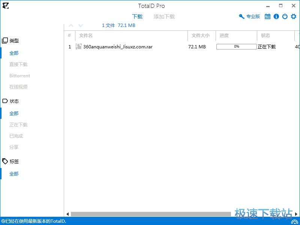Maximize the TotalD Pro window

click(280, 6)
